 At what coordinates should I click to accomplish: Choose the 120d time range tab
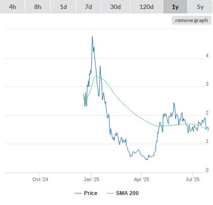146,7
